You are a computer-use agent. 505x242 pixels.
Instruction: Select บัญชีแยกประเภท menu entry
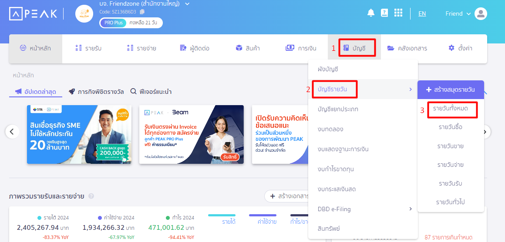[363, 109]
